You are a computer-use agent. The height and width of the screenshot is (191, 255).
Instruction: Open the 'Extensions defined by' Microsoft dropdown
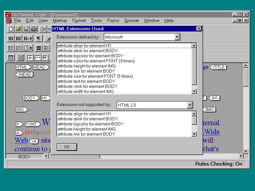coord(177,37)
